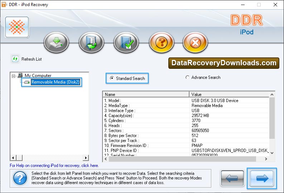Click the disk download toolbar icon

pos(56,42)
